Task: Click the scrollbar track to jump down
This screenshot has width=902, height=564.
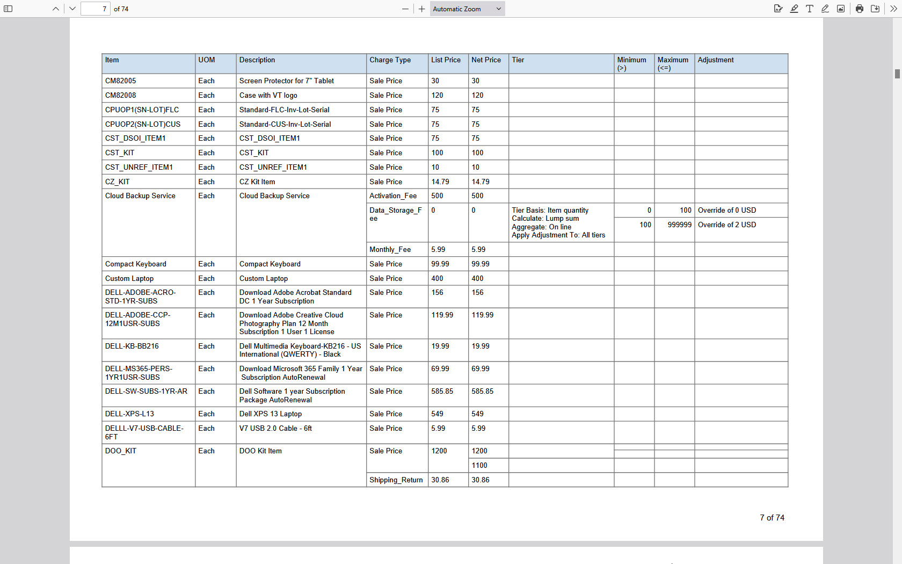Action: [896, 322]
